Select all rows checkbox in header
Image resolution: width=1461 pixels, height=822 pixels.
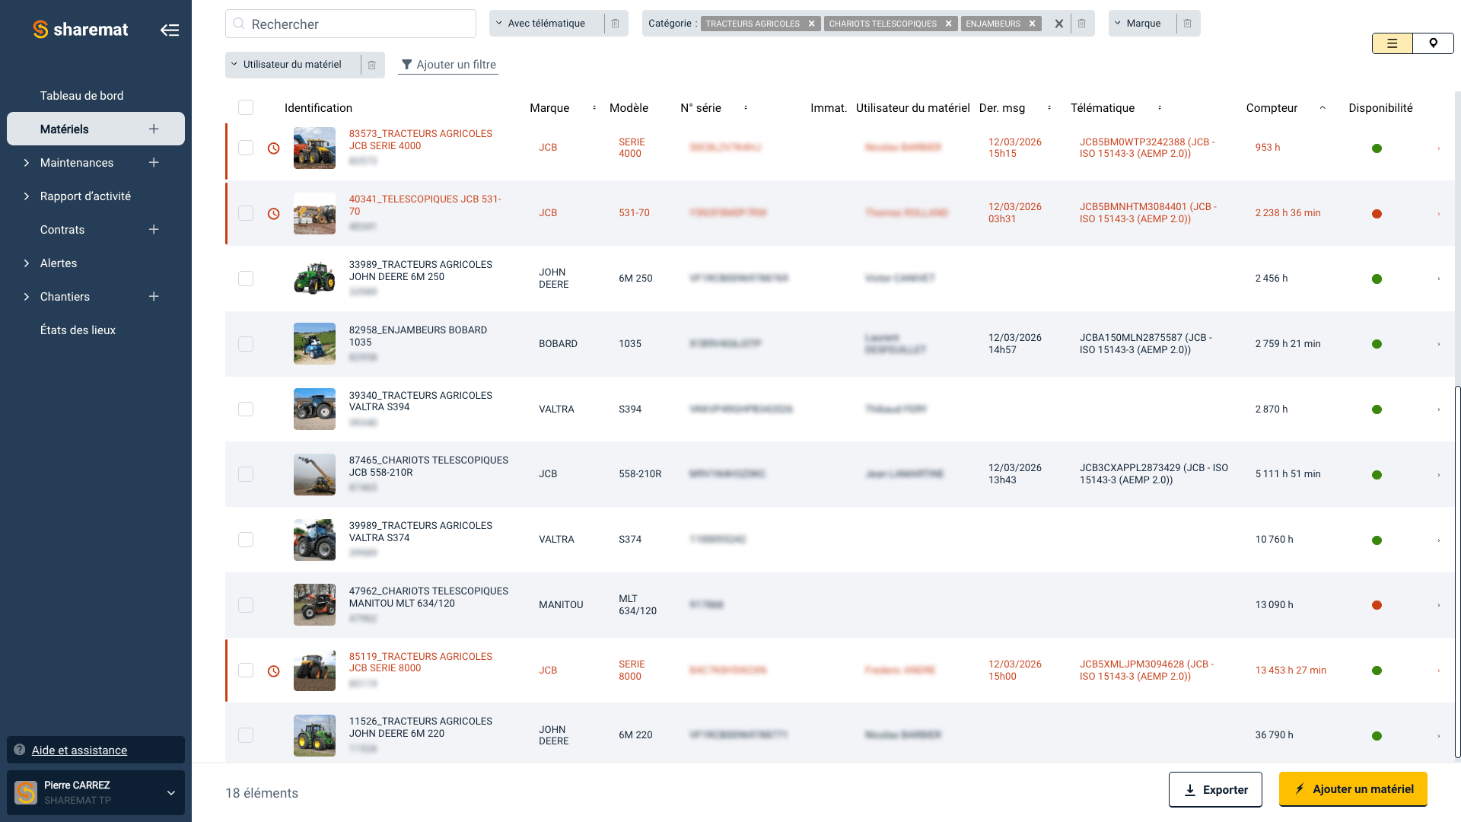pos(246,107)
